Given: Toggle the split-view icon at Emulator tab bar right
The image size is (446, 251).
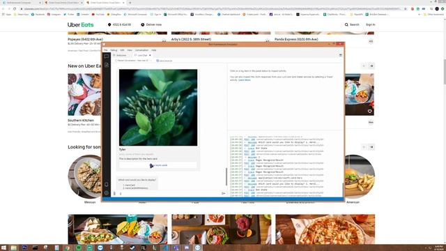Looking at the screenshot, I should pyautogui.click(x=341, y=55).
